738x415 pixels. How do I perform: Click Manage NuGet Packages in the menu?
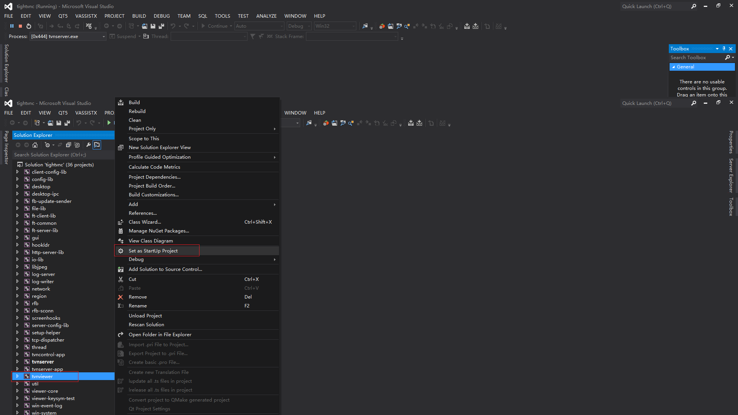[x=158, y=231]
